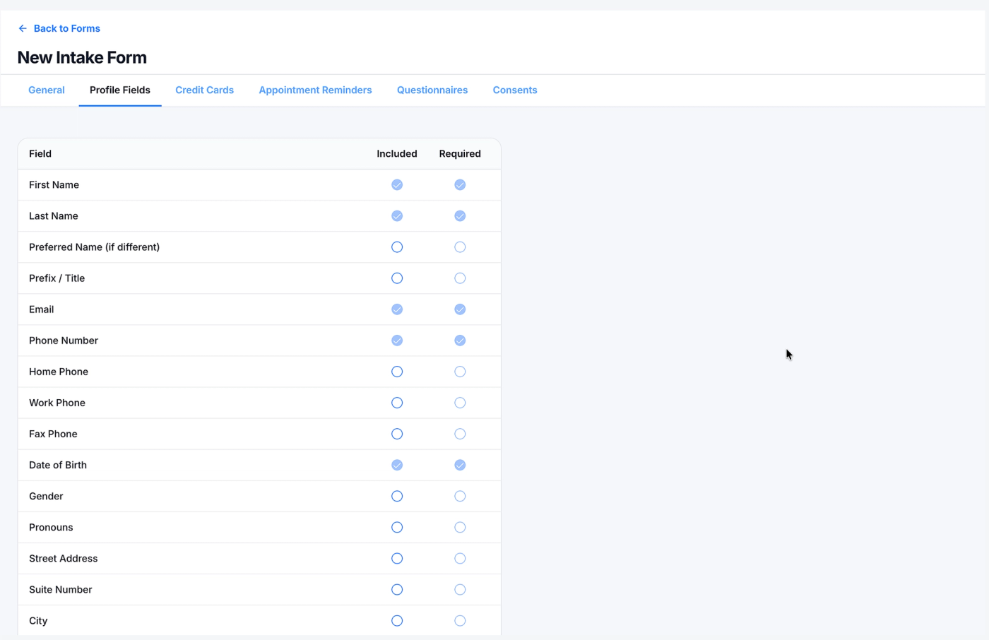Include the Home Phone field
The height and width of the screenshot is (640, 989).
397,372
